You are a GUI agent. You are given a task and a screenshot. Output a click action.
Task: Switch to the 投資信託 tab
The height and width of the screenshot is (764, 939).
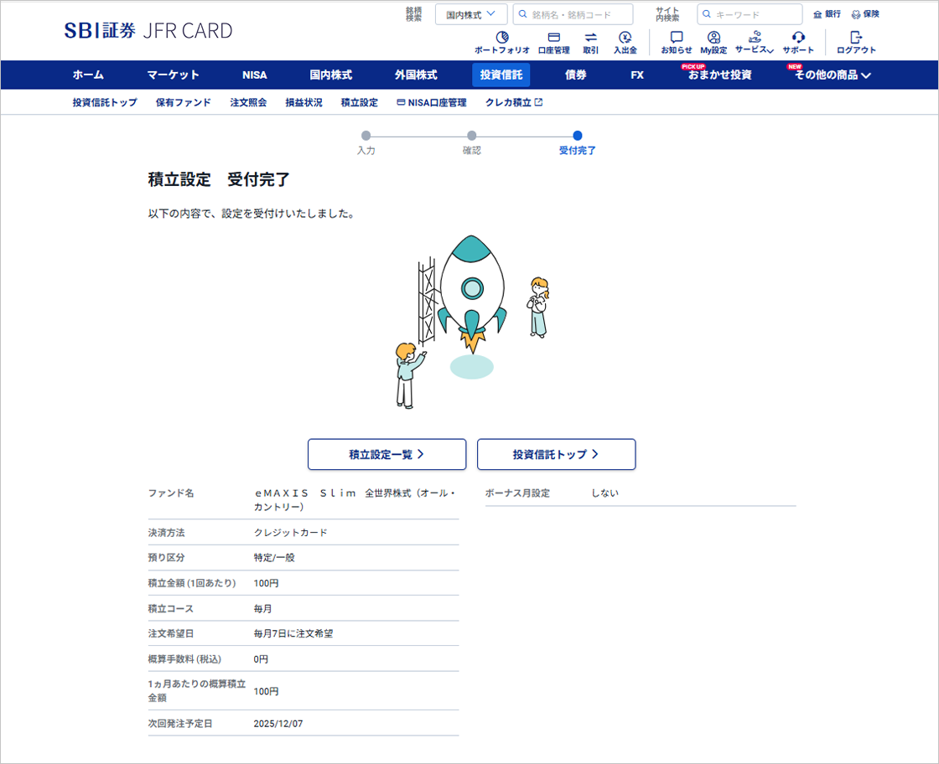pos(501,75)
